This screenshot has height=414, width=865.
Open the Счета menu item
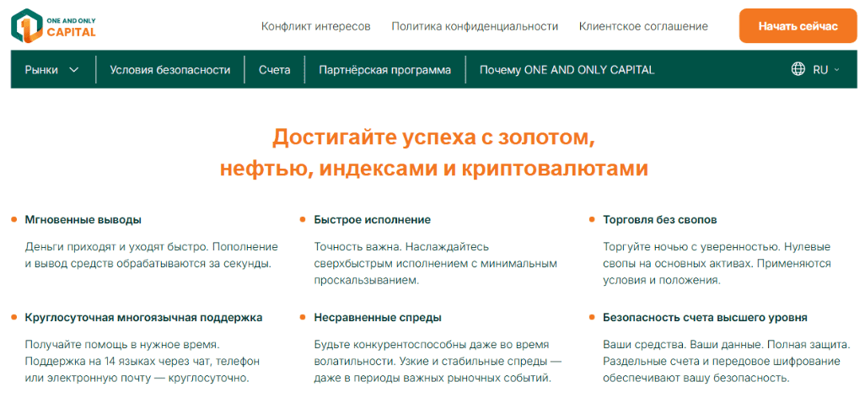[x=275, y=70]
